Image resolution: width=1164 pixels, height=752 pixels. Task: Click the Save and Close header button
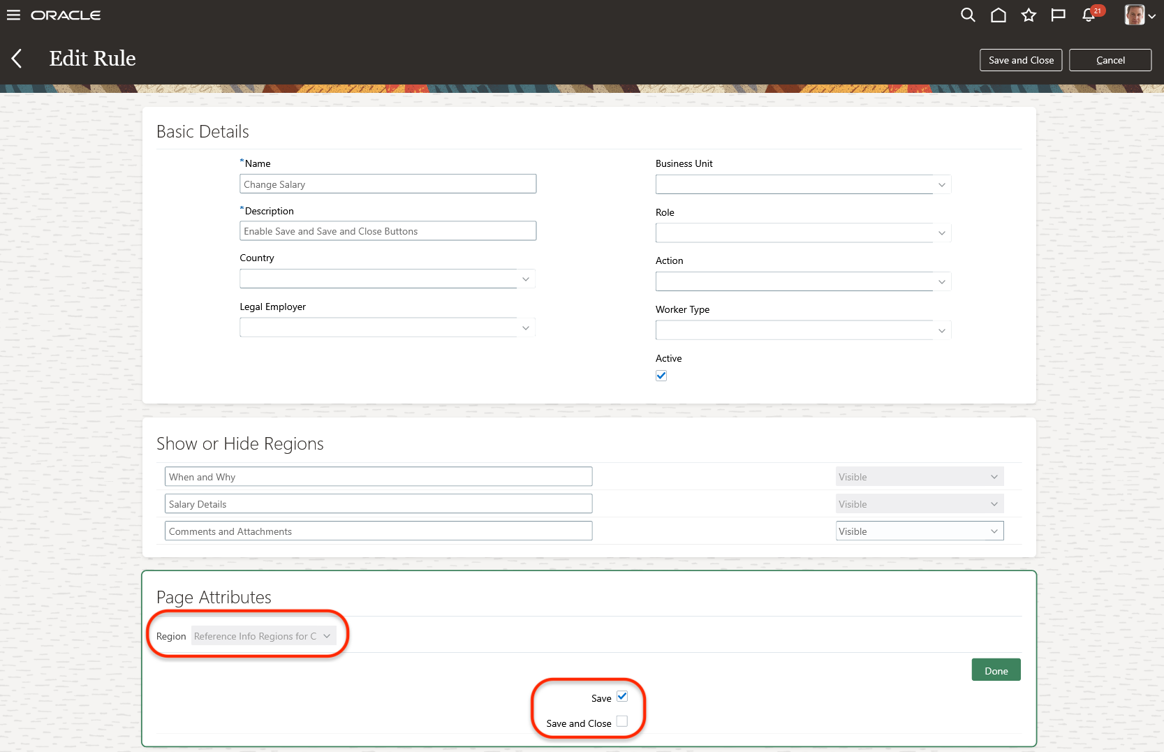(1021, 60)
